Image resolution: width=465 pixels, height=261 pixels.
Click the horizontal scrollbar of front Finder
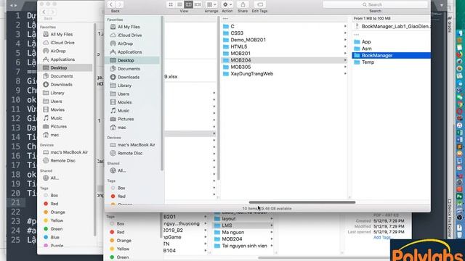pyautogui.click(x=302, y=202)
